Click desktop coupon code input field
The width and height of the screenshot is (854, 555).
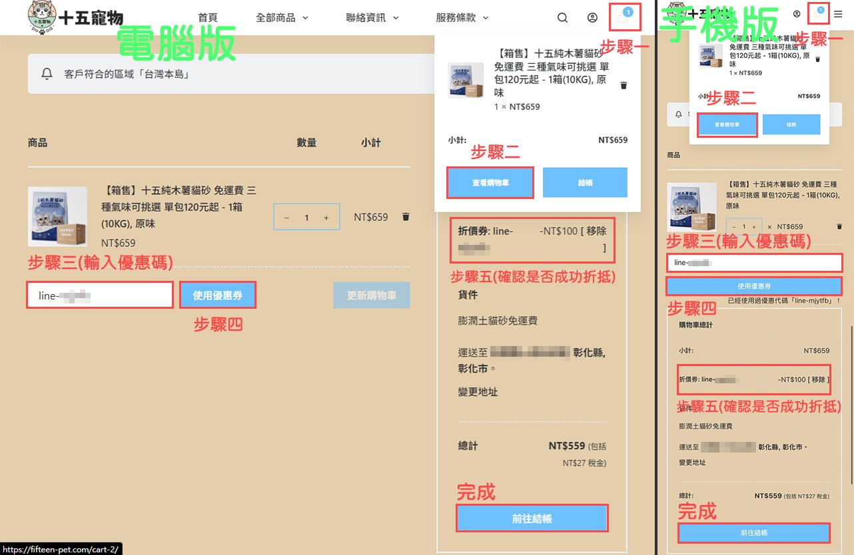click(101, 295)
